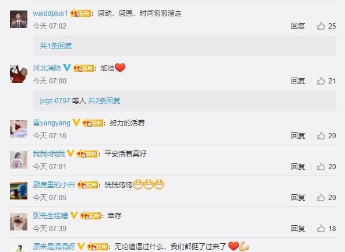Click 河北消防's blue verified V badge
This screenshot has width=345, height=252.
pos(67,68)
